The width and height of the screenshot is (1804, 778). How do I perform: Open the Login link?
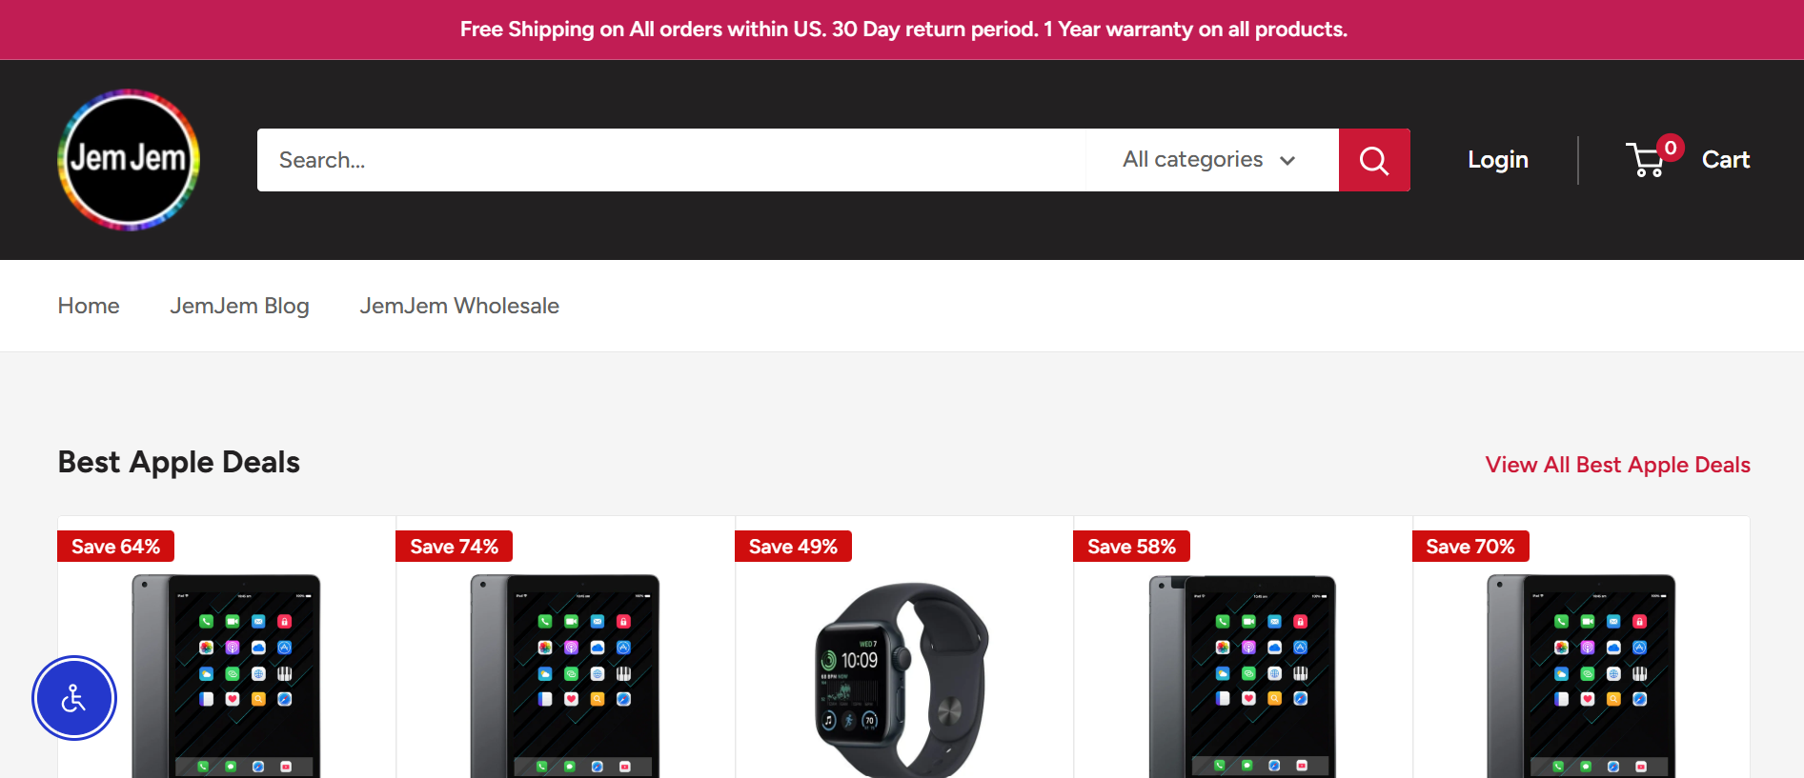point(1498,160)
